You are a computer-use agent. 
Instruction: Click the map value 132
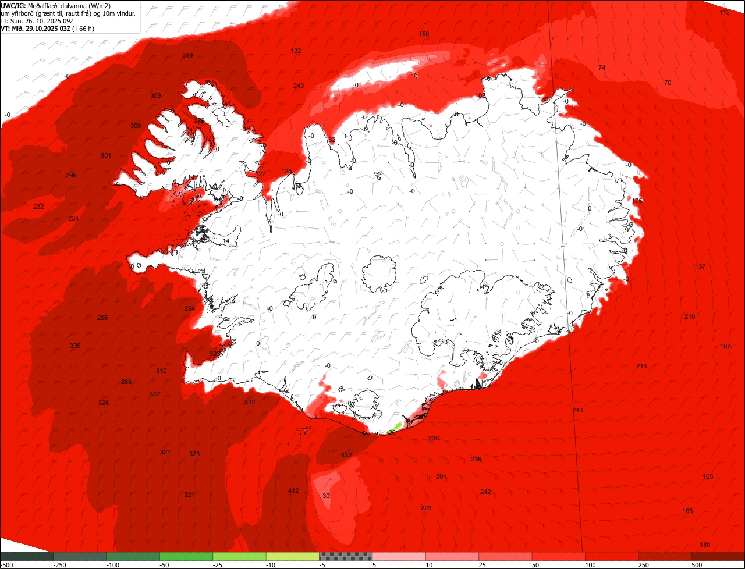[296, 51]
